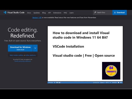Open the API nav item
The height and width of the screenshot is (99, 132).
tap(50, 13)
